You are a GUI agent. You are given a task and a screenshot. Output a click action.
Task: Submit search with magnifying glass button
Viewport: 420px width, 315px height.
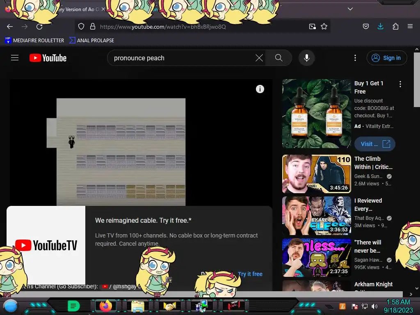(279, 58)
